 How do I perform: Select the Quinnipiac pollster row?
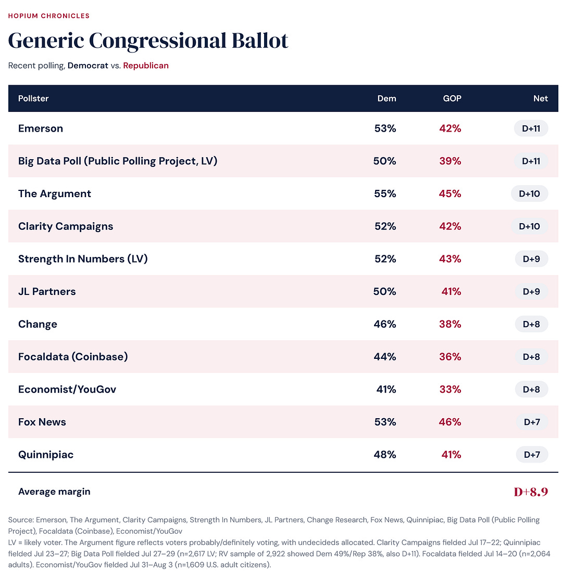(283, 454)
